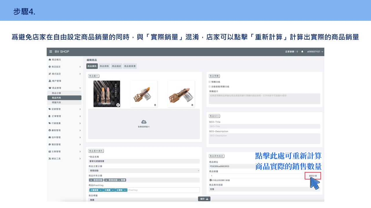The width and height of the screenshot is (371, 208).
Task: Collapse the 商品管理 sidebar section
Action: 64,88
